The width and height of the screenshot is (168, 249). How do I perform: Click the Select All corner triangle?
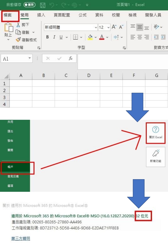(6, 76)
